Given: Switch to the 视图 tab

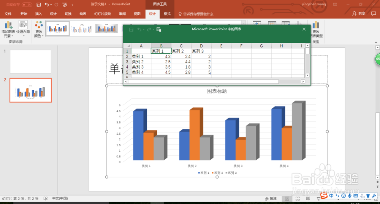Looking at the screenshot, I should (137, 14).
